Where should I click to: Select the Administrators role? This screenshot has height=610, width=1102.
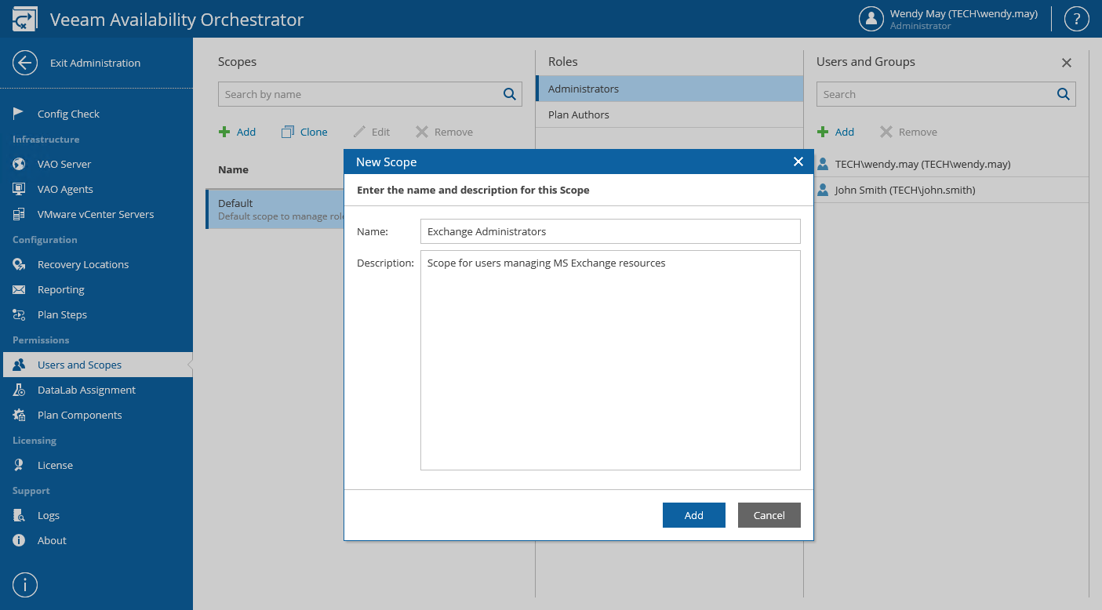coord(670,89)
